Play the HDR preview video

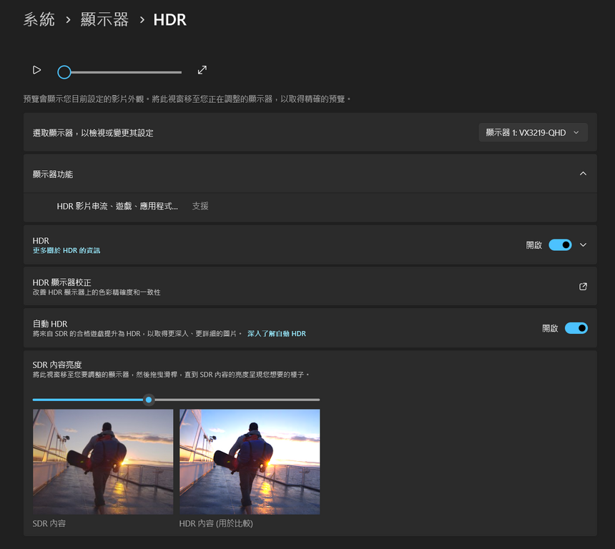pos(36,70)
